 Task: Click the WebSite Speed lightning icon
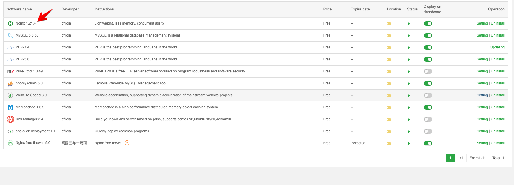click(x=10, y=95)
